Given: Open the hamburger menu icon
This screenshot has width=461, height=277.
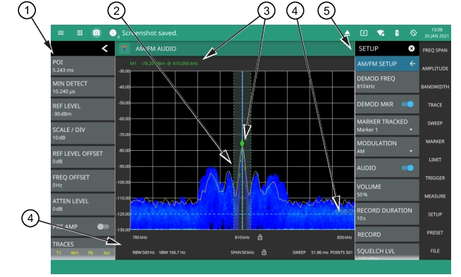Looking at the screenshot, I should pyautogui.click(x=61, y=32).
